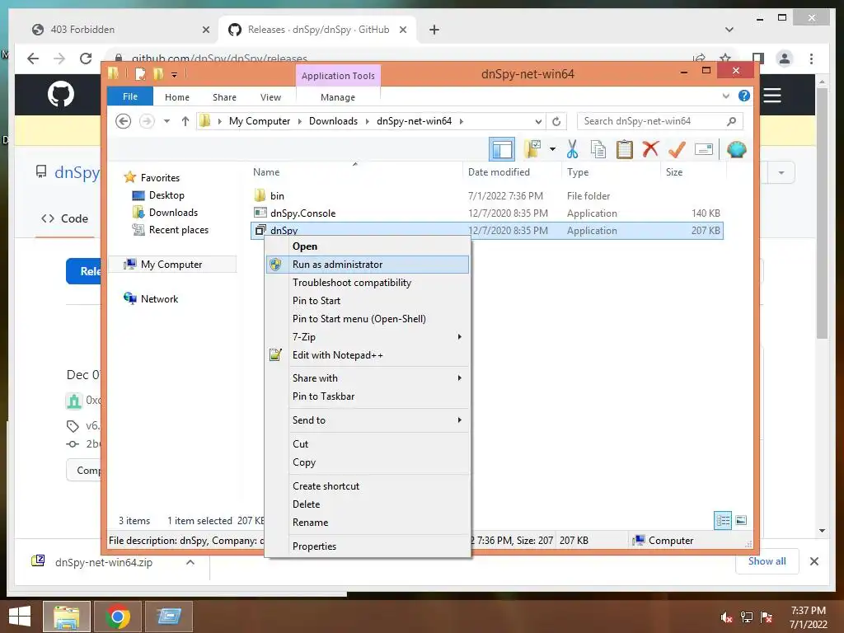This screenshot has height=633, width=844.
Task: Open GitHub hamburger menu
Action: tap(771, 96)
